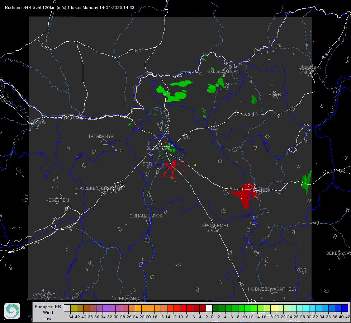Viewport: 351px width, 323px height.
Task: Click the Heves county label
Action: click(x=265, y=146)
